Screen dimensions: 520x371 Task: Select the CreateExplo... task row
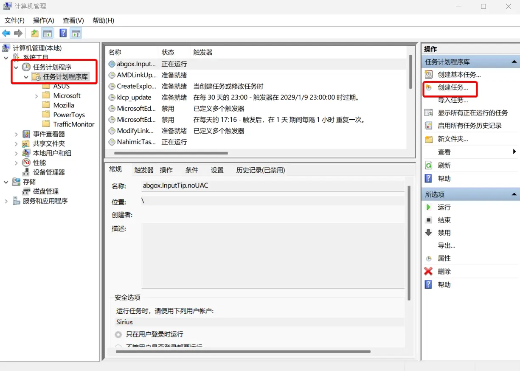(256, 86)
